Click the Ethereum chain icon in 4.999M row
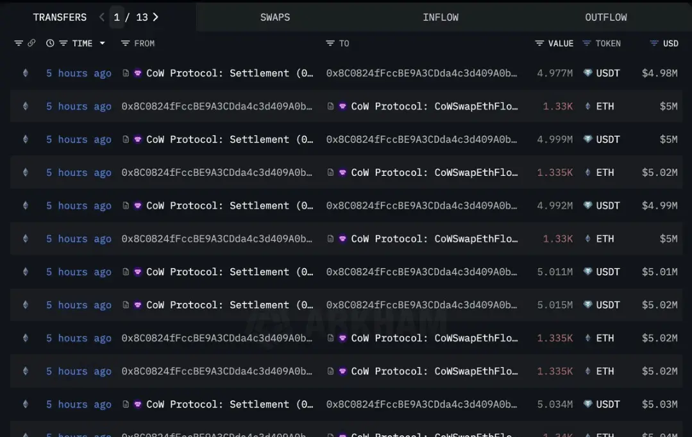Image resolution: width=692 pixels, height=437 pixels. coord(26,139)
